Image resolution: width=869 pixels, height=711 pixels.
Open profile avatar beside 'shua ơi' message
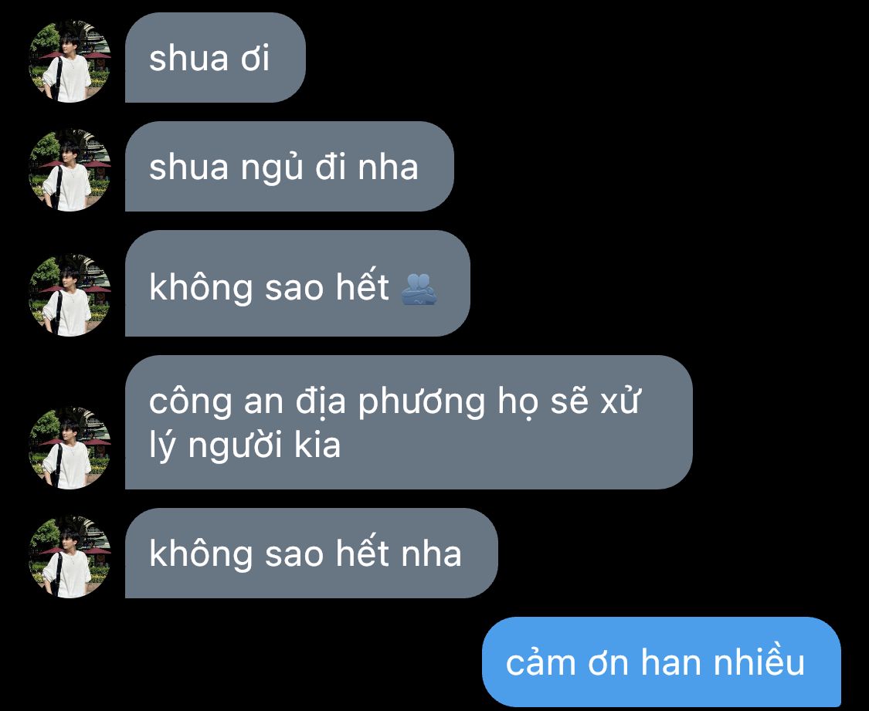coord(70,62)
